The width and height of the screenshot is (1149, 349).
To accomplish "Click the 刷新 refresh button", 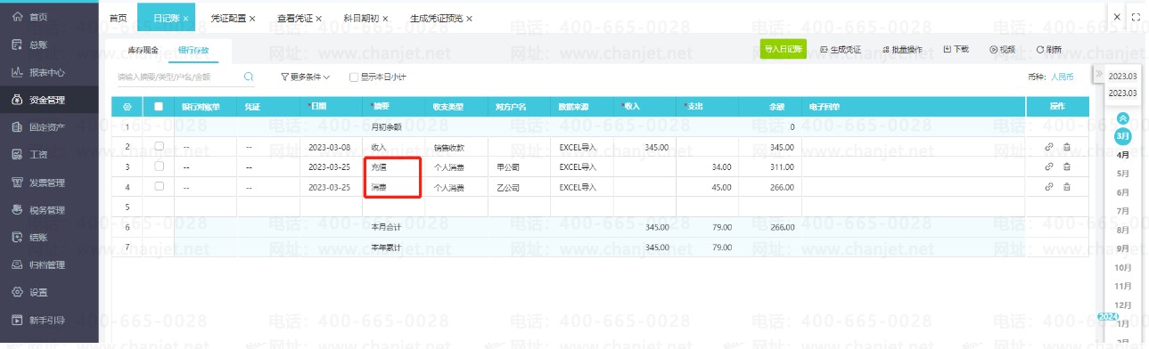I will coord(1049,50).
